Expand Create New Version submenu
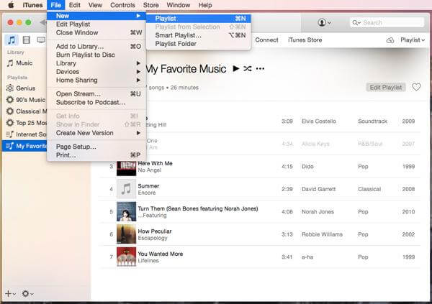The height and width of the screenshot is (304, 432). pos(96,133)
